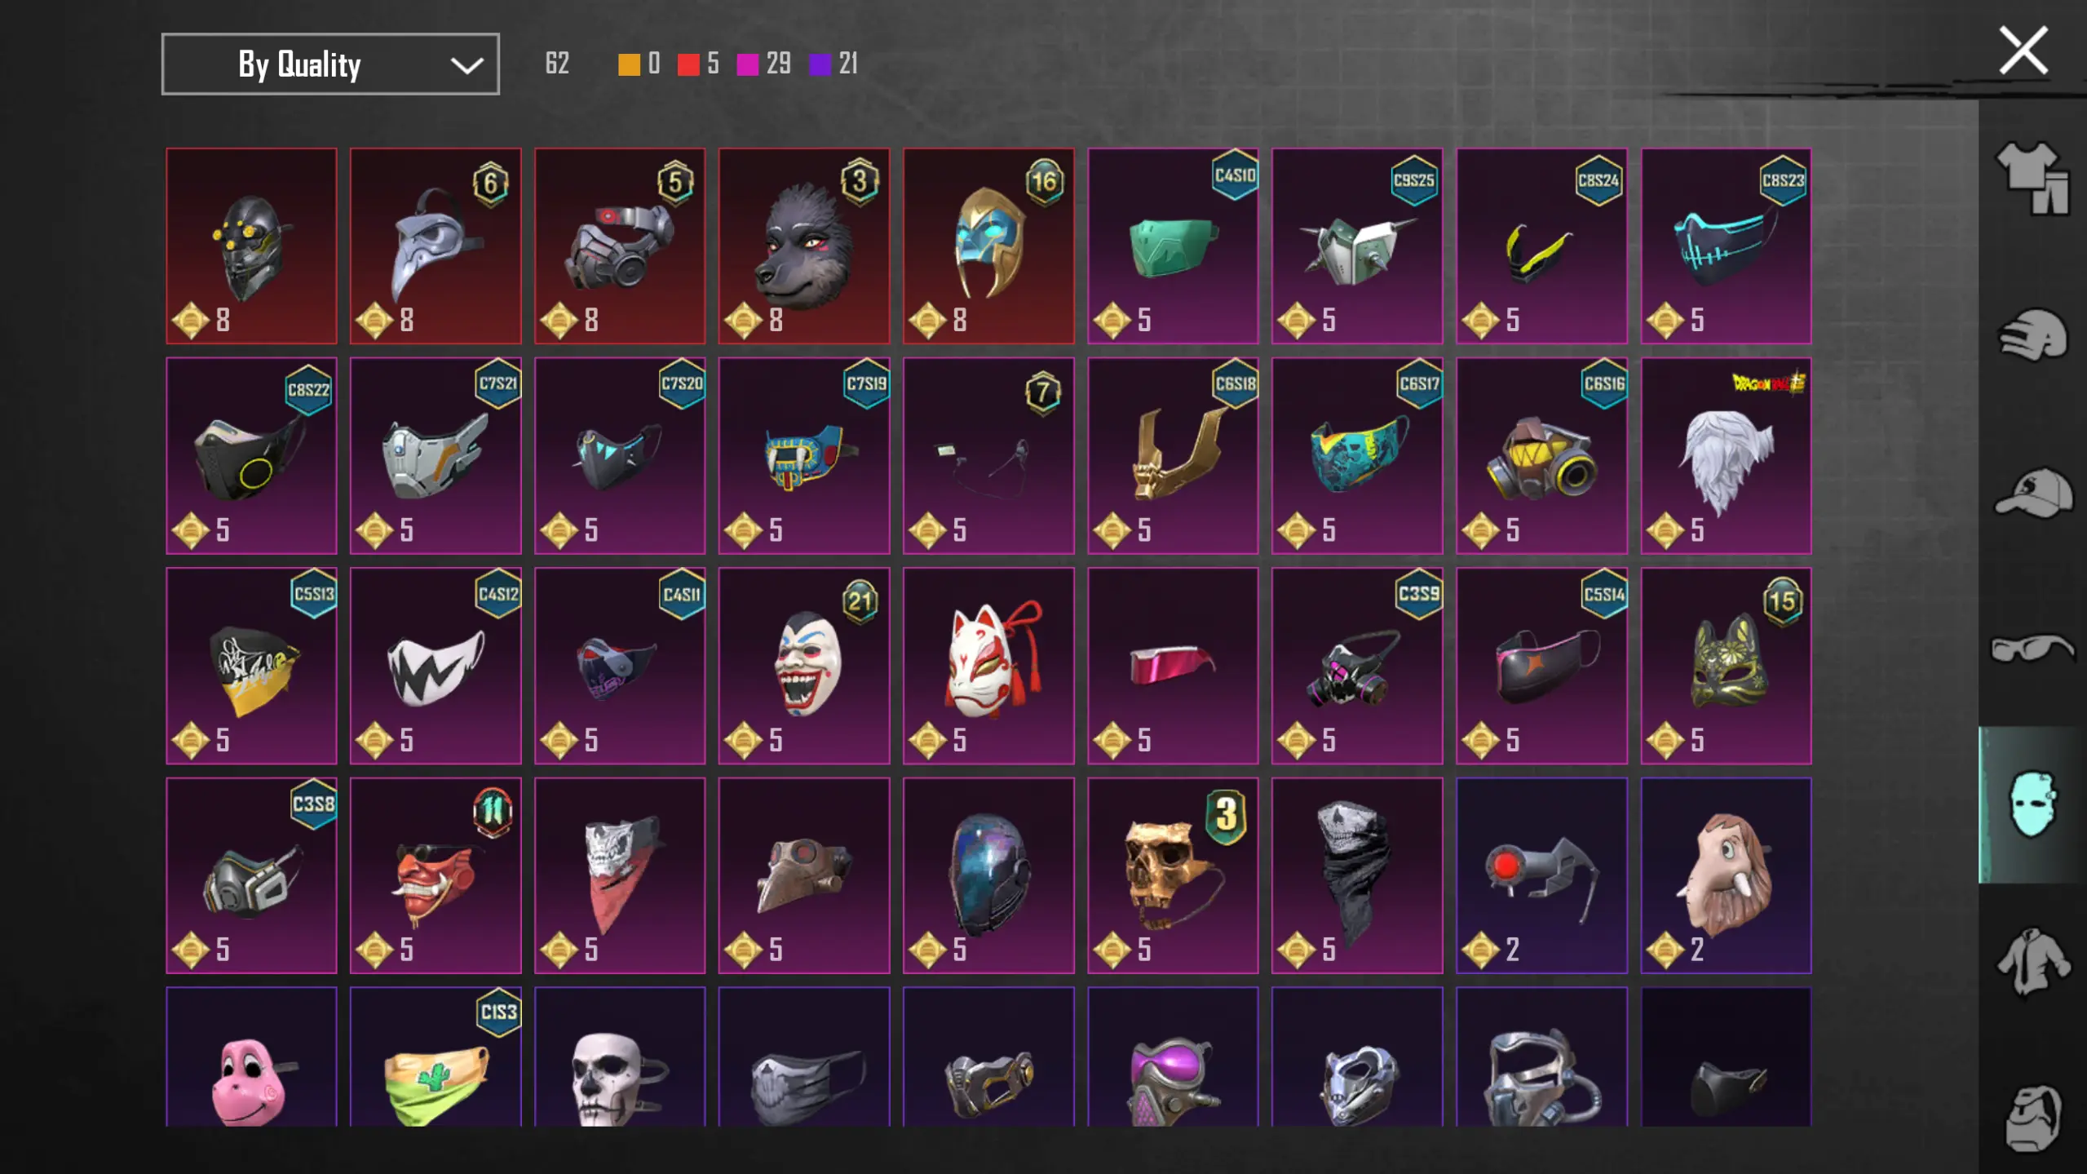This screenshot has height=1174, width=2087.
Task: Pick the Dragon Ball white beard item
Action: point(1726,455)
